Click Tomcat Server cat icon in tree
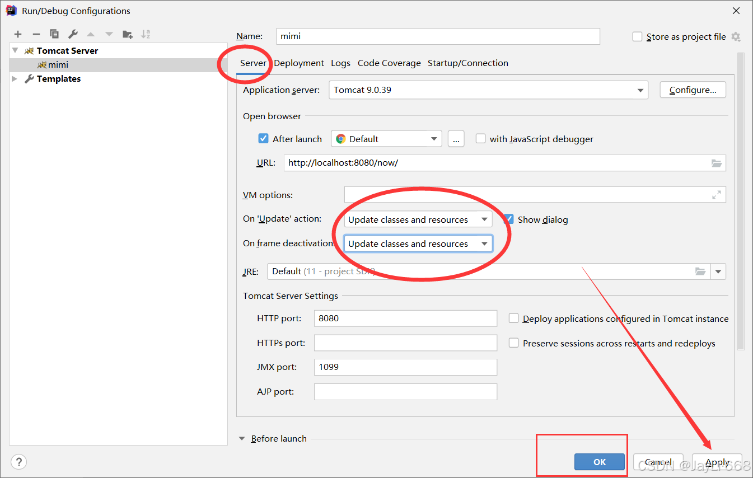This screenshot has height=478, width=753. tap(29, 51)
